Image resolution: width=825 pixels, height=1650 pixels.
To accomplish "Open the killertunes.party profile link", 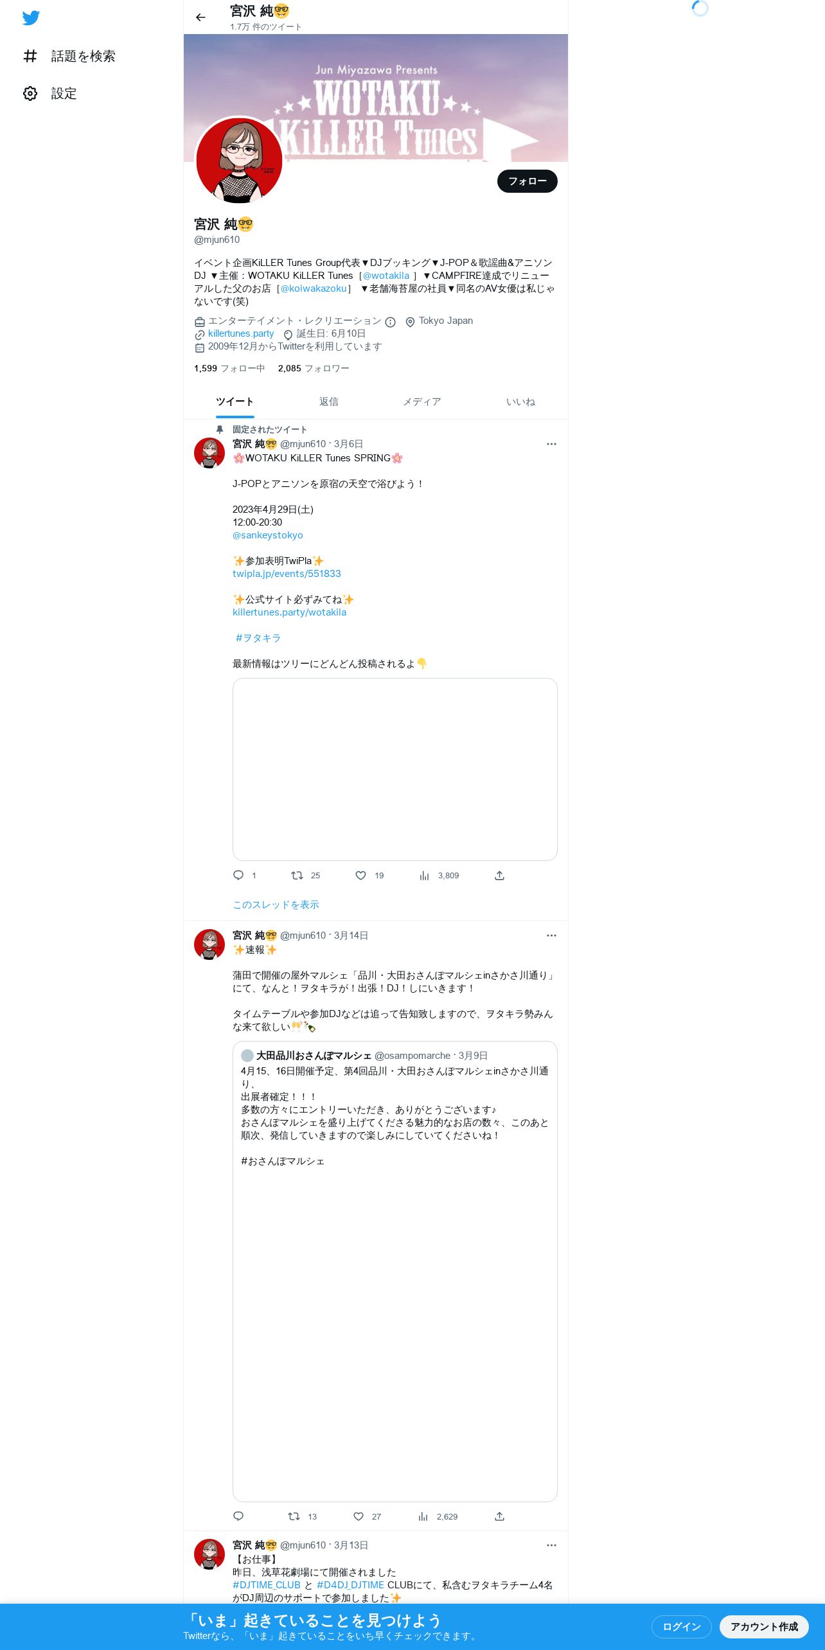I will coord(241,333).
